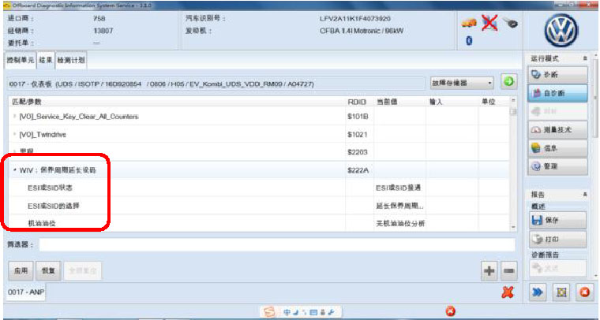Expand the row with RDID $2203
This screenshot has height=320, width=600.
point(15,152)
